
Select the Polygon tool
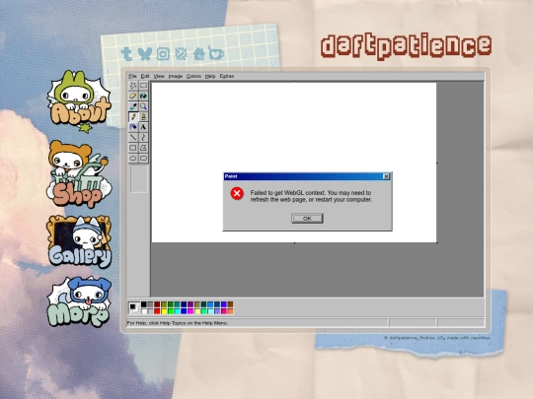click(x=143, y=148)
